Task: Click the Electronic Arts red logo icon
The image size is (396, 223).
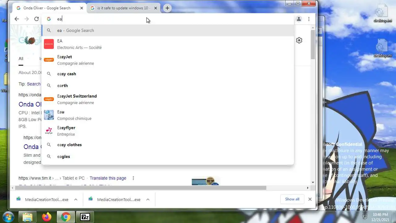Action: coord(49,44)
